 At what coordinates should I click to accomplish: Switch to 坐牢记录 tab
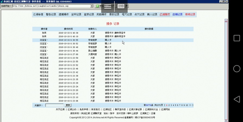[x=76, y=14]
